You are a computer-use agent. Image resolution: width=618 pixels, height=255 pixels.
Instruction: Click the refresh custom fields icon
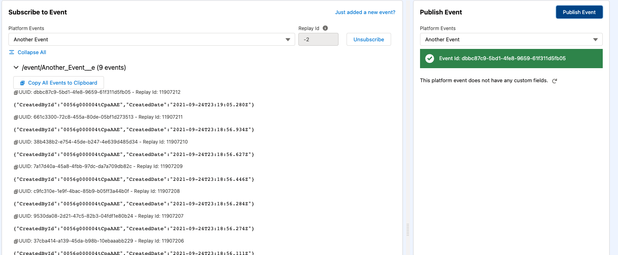pos(555,81)
